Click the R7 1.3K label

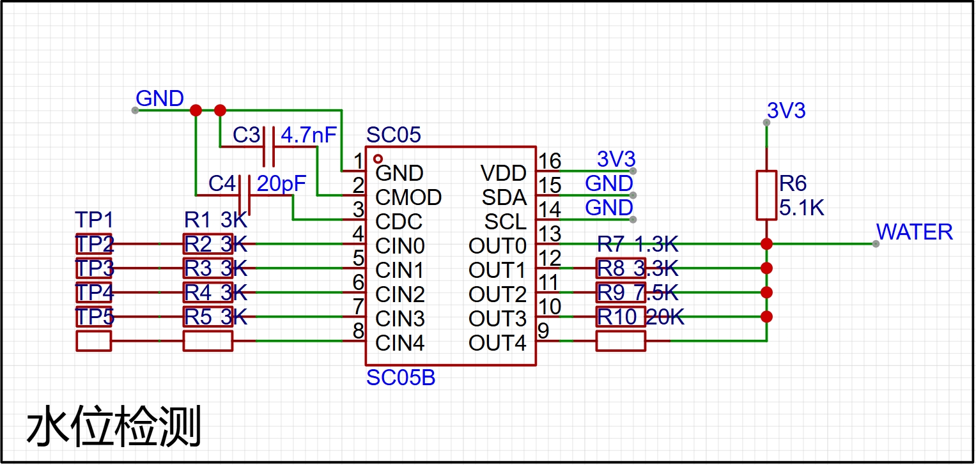click(637, 244)
